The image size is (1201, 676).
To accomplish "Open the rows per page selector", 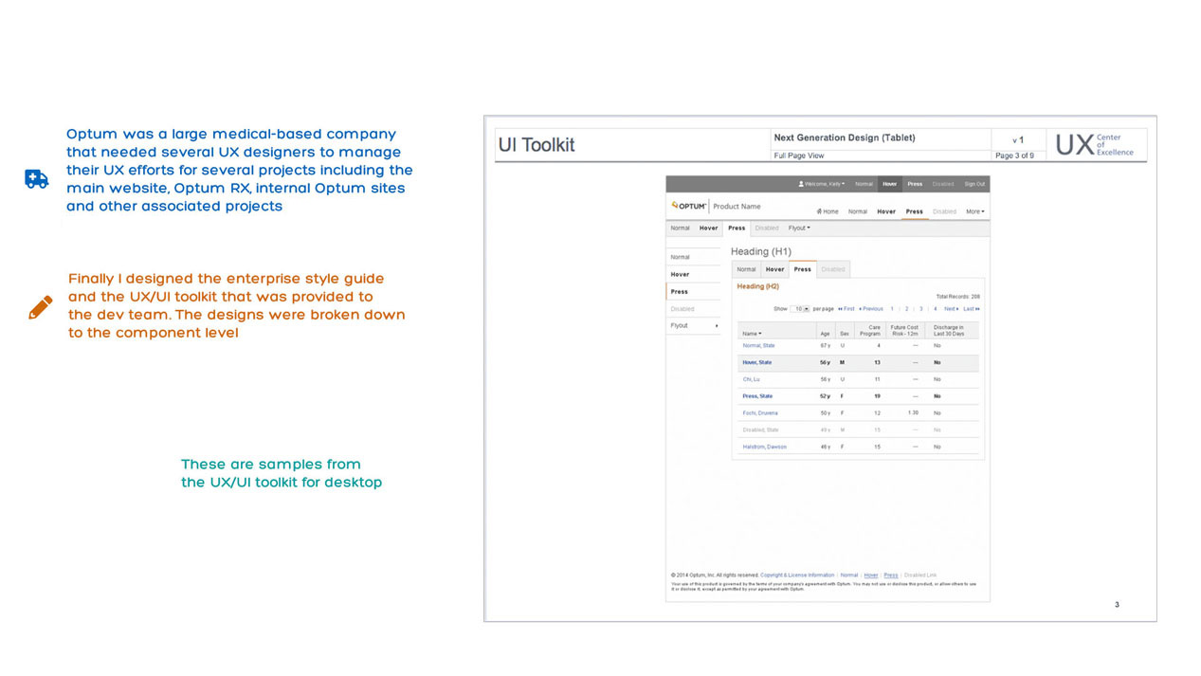I will (x=801, y=309).
